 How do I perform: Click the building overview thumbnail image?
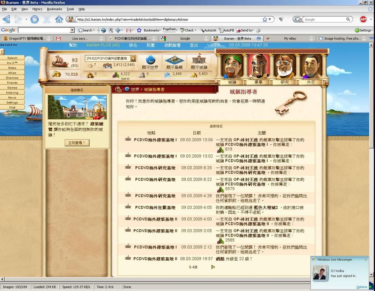77,107
